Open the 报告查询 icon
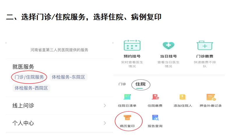This screenshot has height=138, width=232. click(x=155, y=118)
